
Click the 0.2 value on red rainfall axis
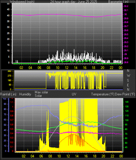pyautogui.click(x=12, y=142)
